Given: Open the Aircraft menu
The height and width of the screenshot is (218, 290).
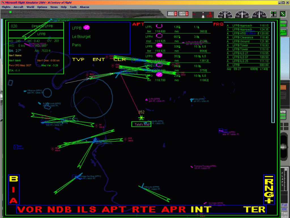Looking at the screenshot, I should pos(18,7).
